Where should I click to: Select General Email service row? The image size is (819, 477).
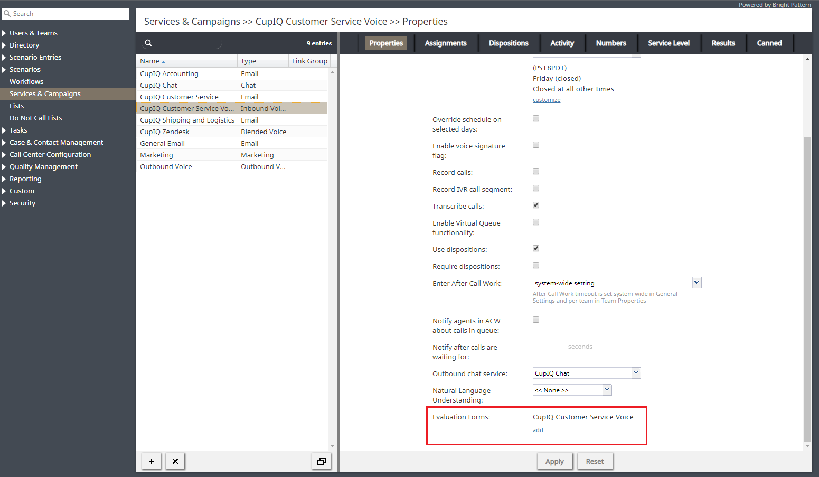pyautogui.click(x=232, y=143)
